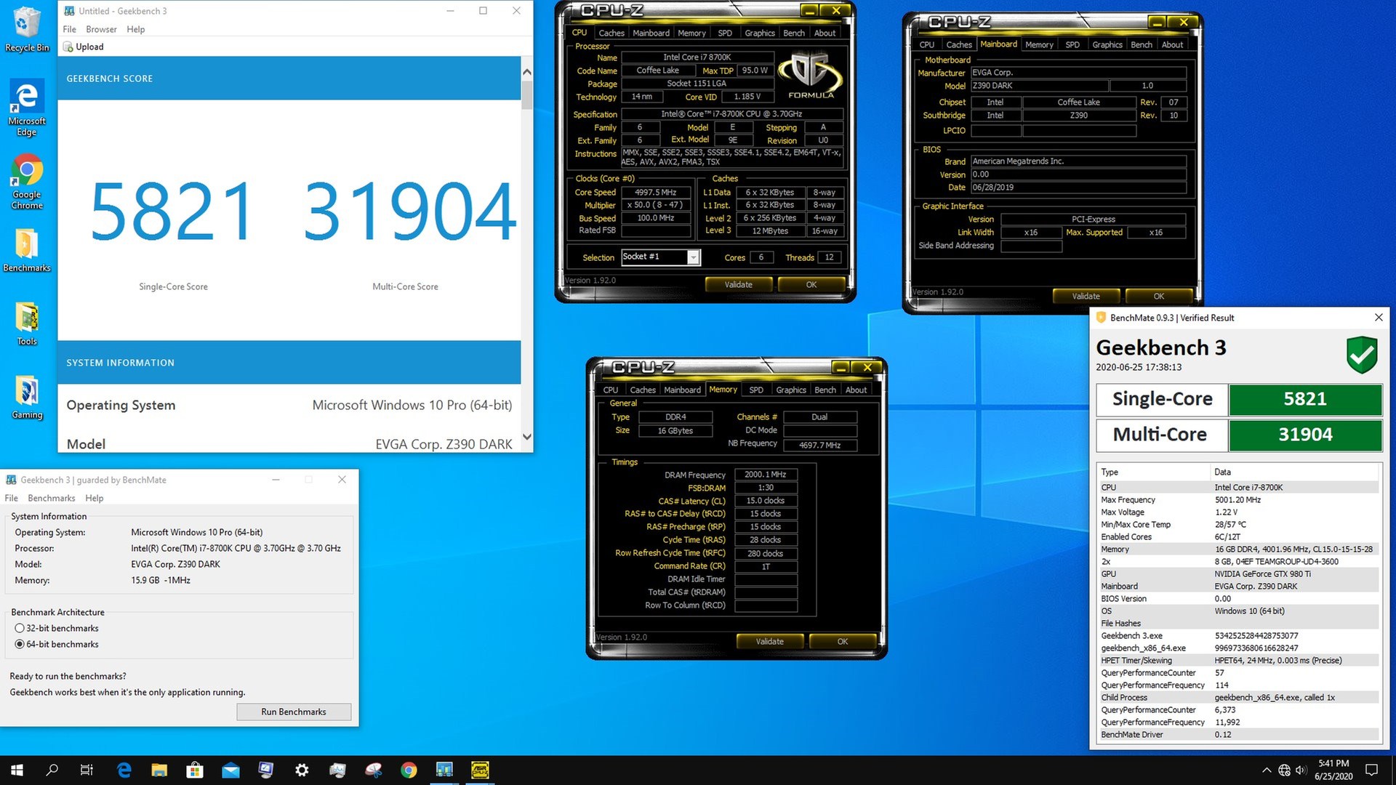Launch Edge from the taskbar

point(124,770)
